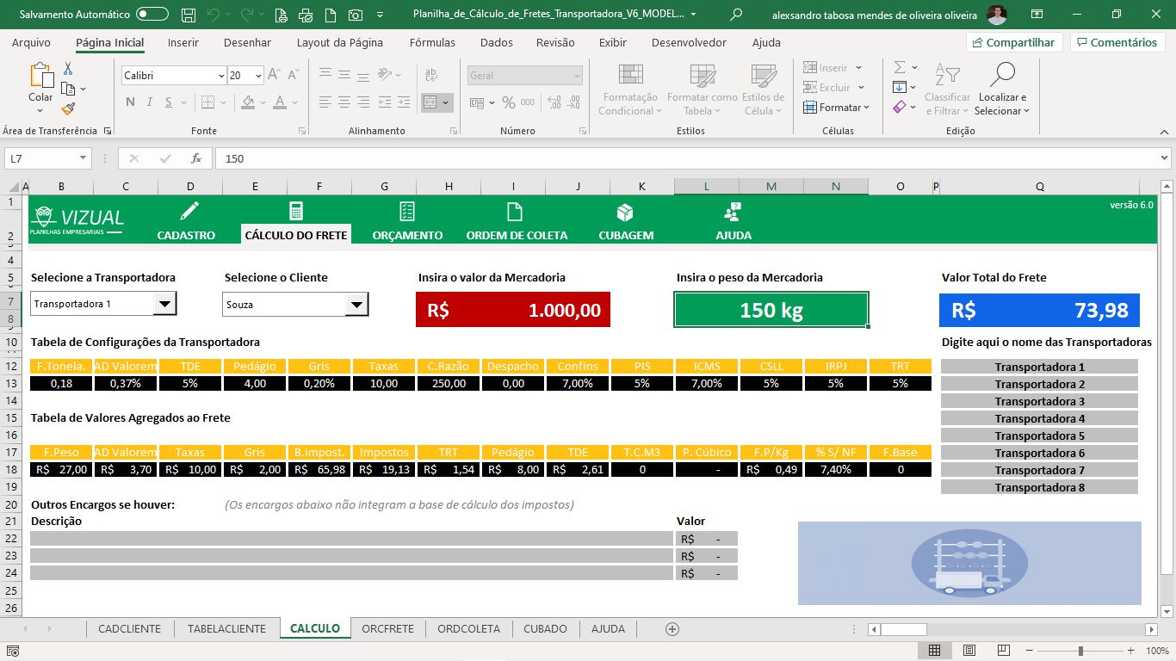Image resolution: width=1176 pixels, height=661 pixels.
Task: Click the scissors Cut icon
Action: pyautogui.click(x=68, y=69)
